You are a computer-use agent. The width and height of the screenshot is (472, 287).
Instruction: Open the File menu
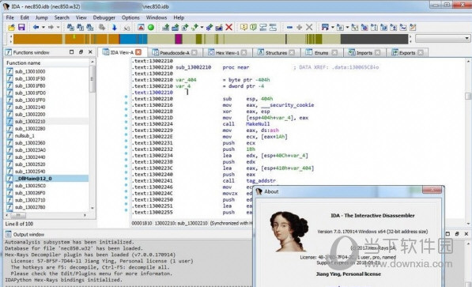pyautogui.click(x=10, y=17)
